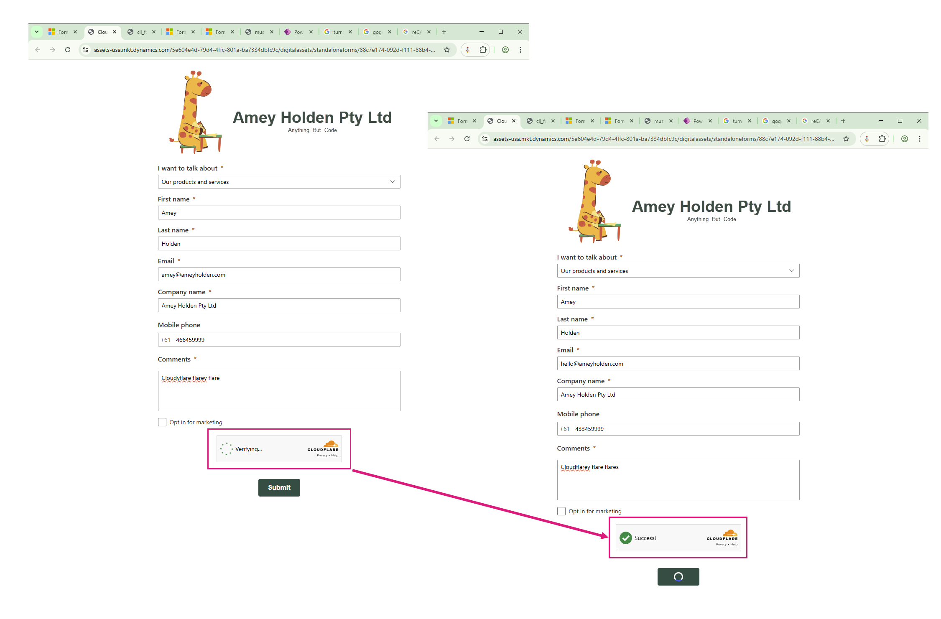This screenshot has height=619, width=941.
Task: Click the green Success checkmark in Cloudflare widget
Action: click(626, 538)
